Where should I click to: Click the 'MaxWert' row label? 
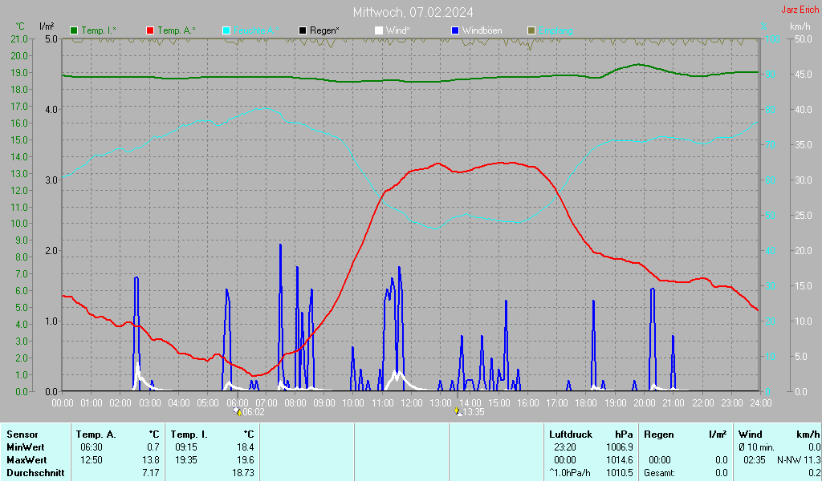(x=26, y=460)
